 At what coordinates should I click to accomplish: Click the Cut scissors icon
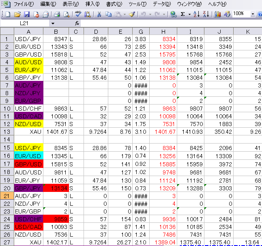click(x=99, y=14)
